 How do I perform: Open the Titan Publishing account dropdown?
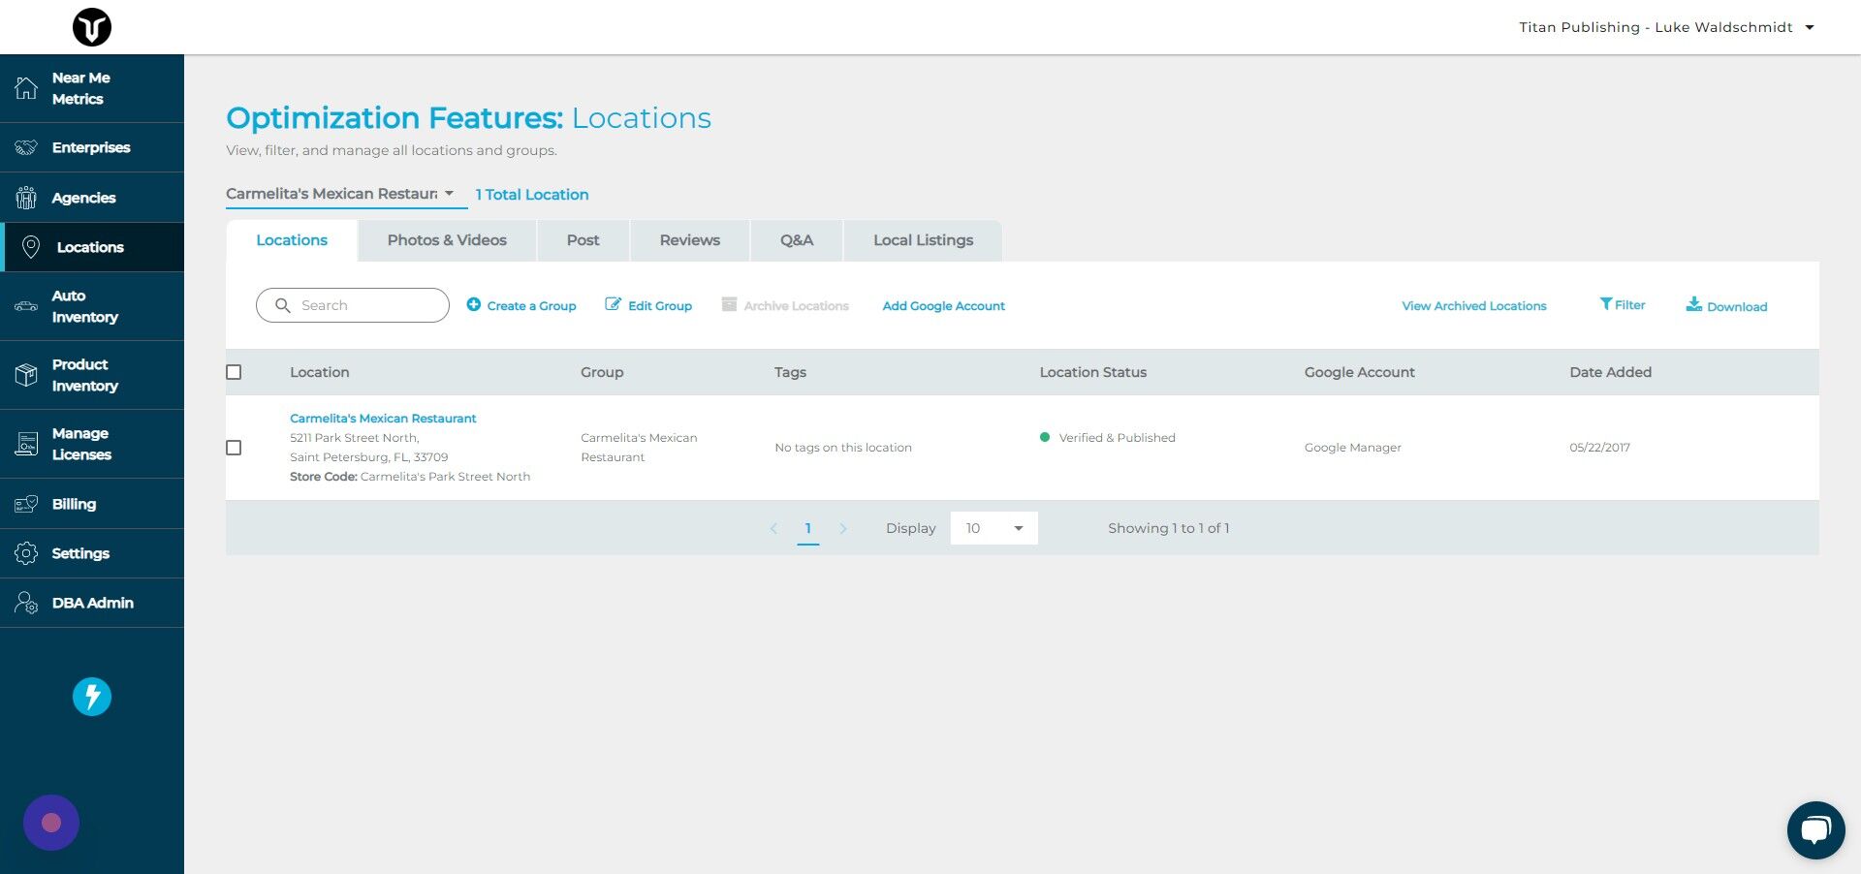click(x=1666, y=27)
